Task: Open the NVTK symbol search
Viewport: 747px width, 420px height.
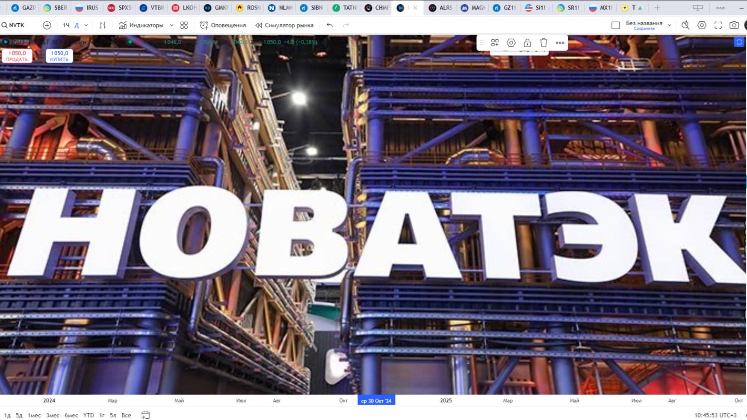Action: pos(13,25)
